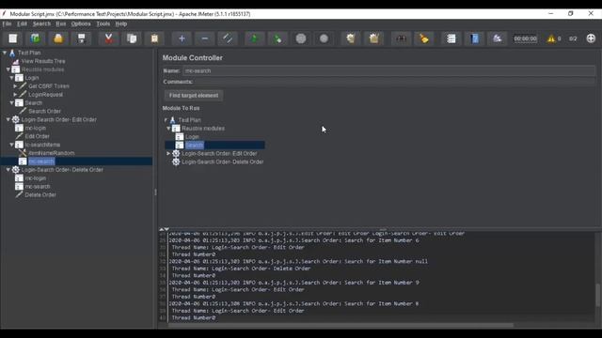Select Search in Module To Run tree
Screen dimensions: 602x338
click(x=195, y=146)
